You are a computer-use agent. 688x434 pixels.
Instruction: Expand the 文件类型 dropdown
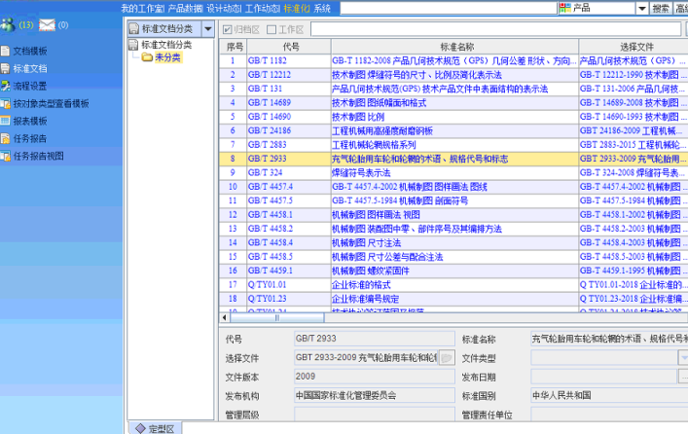tap(682, 358)
